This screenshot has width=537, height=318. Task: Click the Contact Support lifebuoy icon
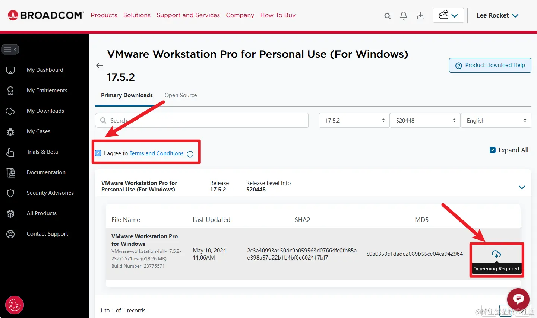coord(10,234)
